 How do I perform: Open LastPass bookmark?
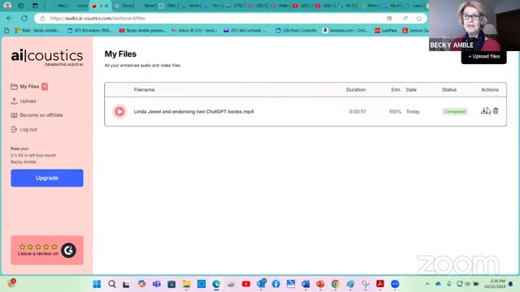386,31
